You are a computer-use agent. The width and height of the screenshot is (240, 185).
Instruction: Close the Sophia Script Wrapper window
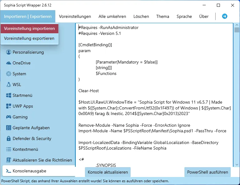(233, 5)
